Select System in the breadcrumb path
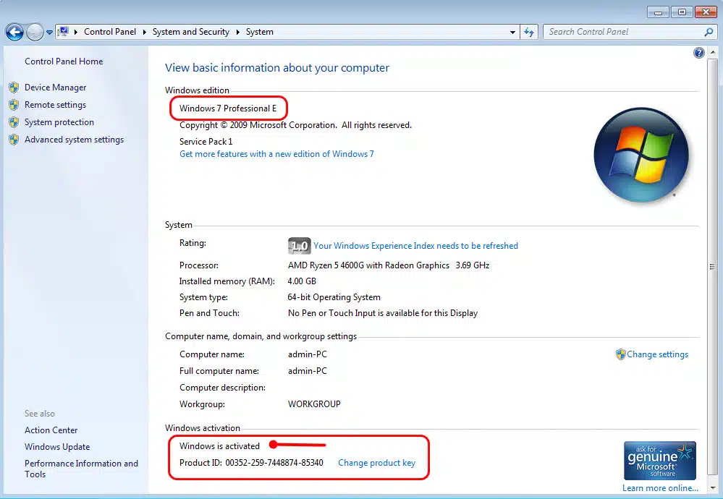Viewport: 723px width, 499px height. [x=260, y=32]
